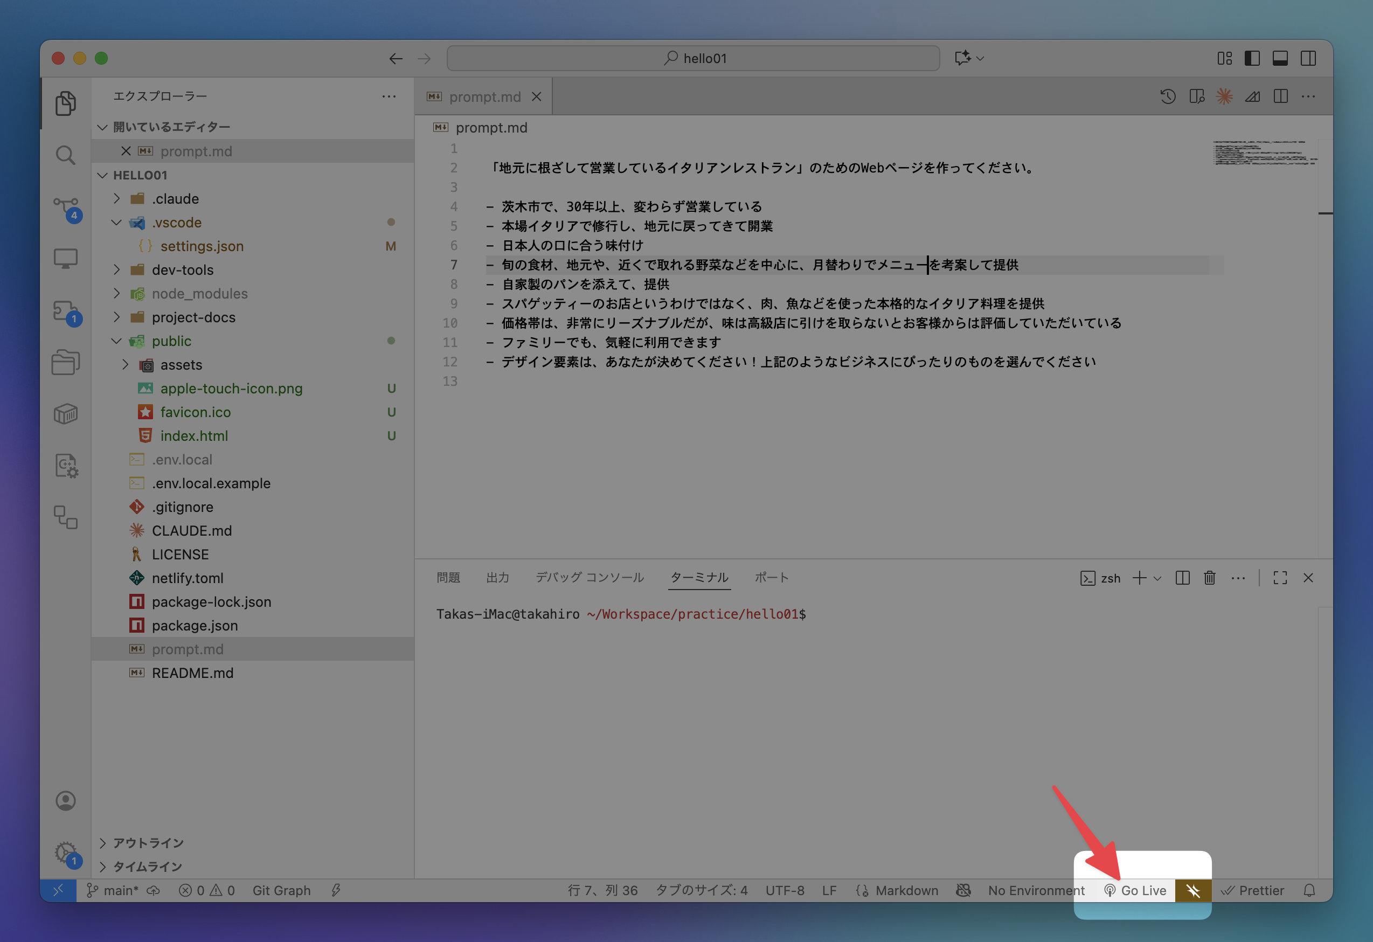Screen dimensions: 1373x942
Task: Toggle the bottom panel layout icon
Action: point(1280,58)
